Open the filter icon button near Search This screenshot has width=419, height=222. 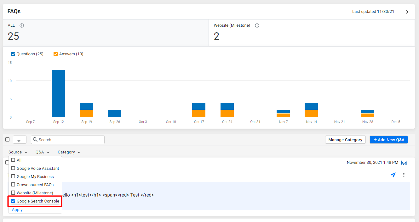20,140
